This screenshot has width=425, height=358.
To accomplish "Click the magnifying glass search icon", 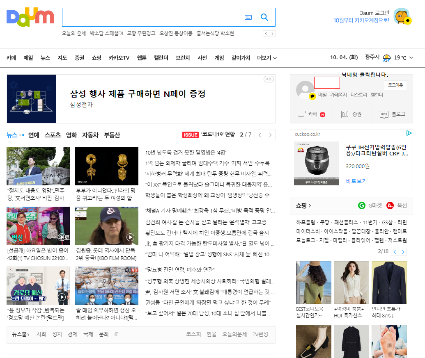I will 264,17.
